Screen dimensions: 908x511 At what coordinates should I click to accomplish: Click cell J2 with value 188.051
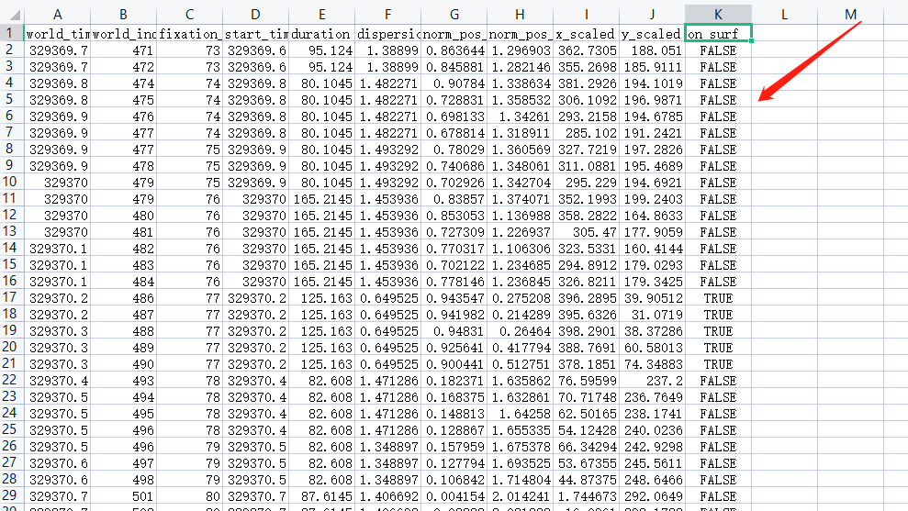(x=652, y=50)
